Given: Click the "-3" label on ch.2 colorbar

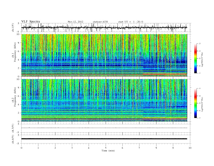Looking at the screenshot, I should (x=199, y=88).
